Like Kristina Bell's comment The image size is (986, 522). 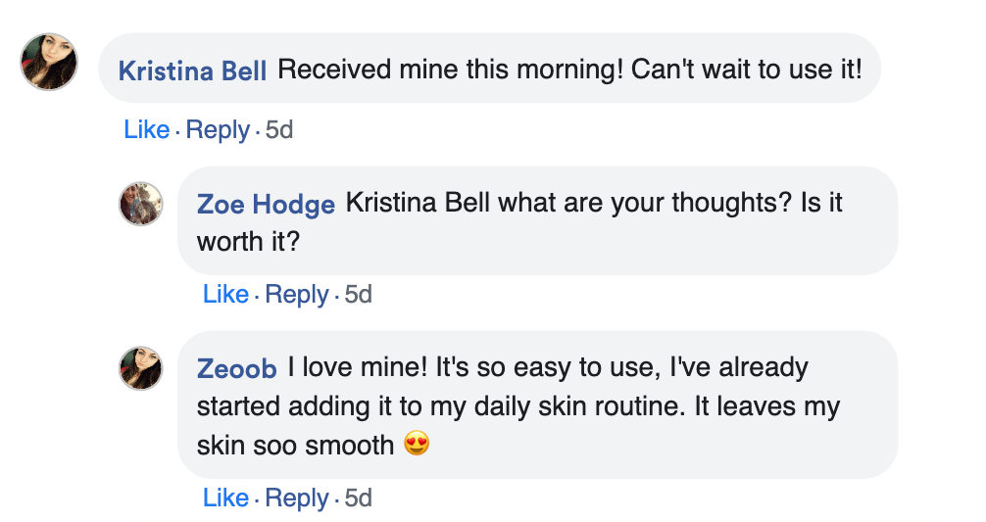pyautogui.click(x=146, y=129)
